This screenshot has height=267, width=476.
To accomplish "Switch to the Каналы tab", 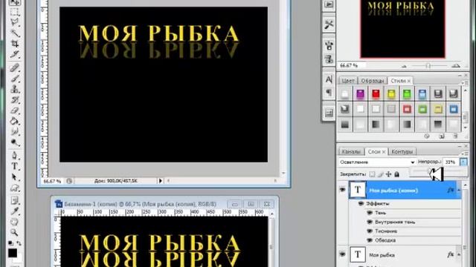I will 351,151.
